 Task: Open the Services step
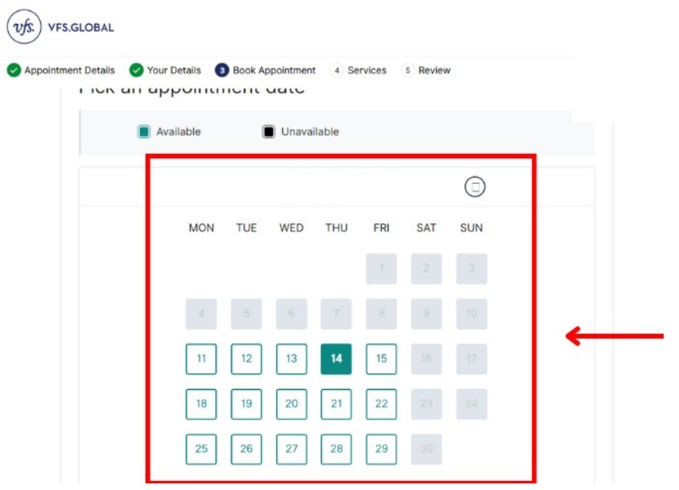point(367,70)
